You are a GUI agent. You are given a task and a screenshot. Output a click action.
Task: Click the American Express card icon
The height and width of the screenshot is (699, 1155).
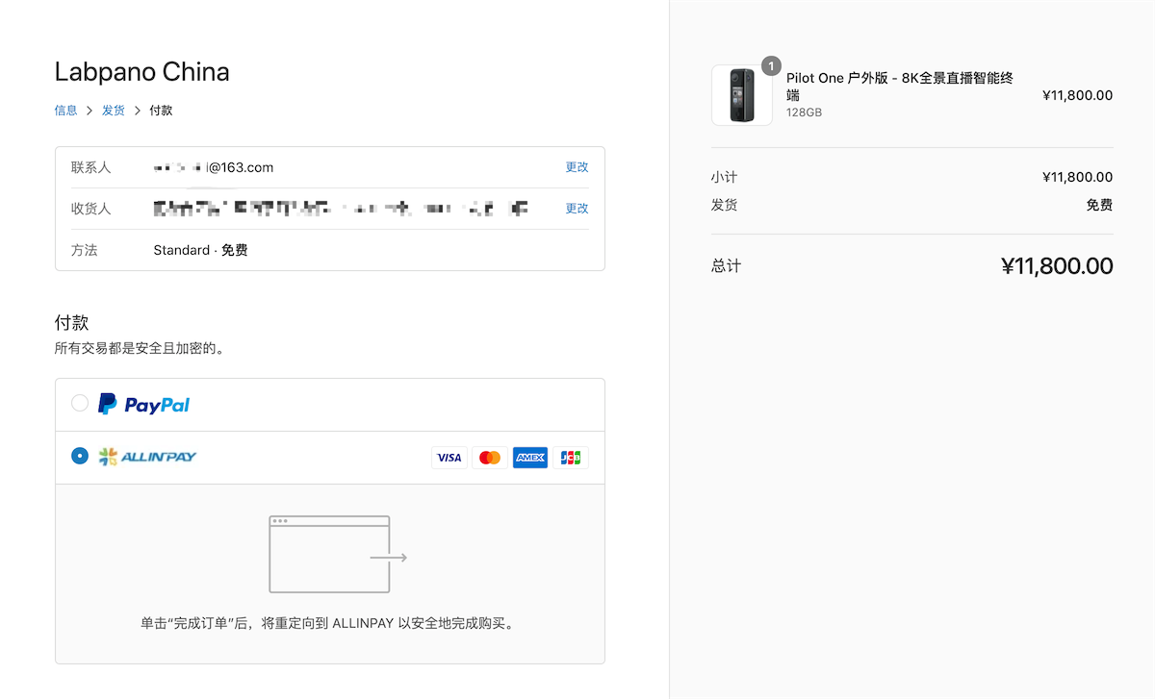tap(530, 458)
